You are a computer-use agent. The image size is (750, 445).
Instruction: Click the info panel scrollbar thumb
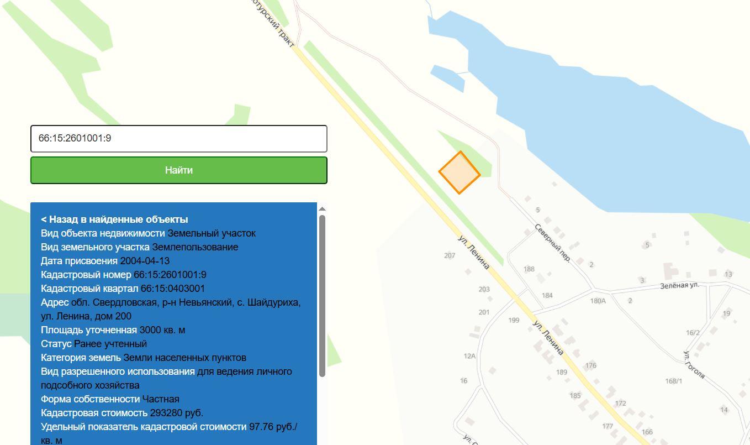click(322, 296)
